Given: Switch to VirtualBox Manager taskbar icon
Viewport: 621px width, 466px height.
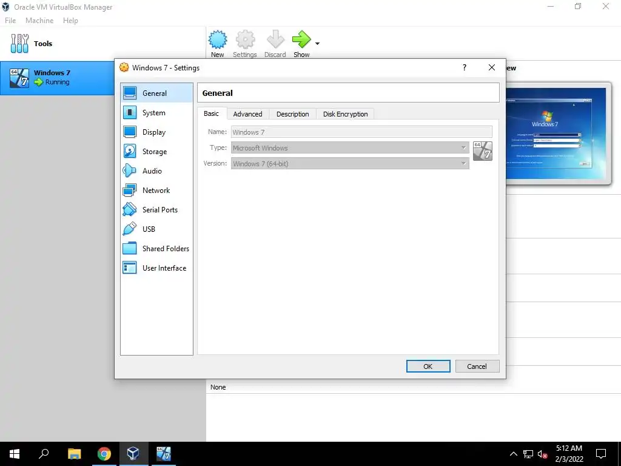Looking at the screenshot, I should (x=133, y=454).
